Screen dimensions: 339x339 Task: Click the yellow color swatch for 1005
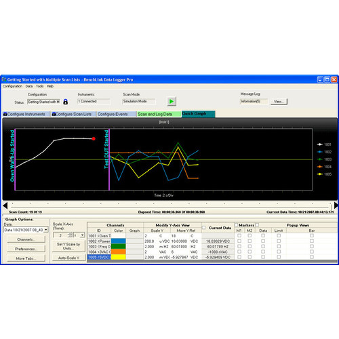[119, 257]
